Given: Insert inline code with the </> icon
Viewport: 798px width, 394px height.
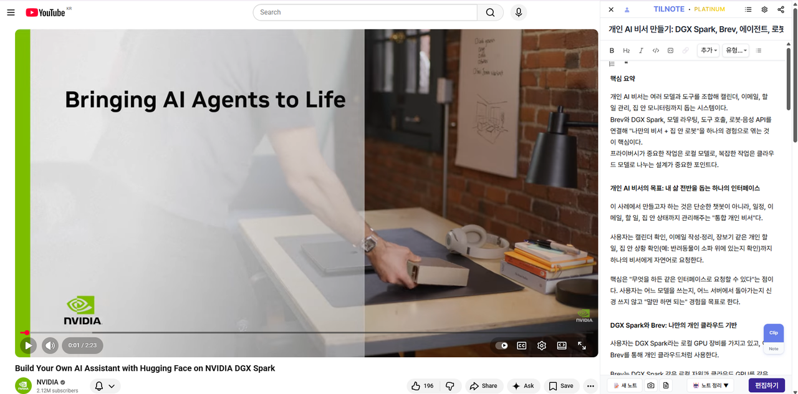Looking at the screenshot, I should point(656,50).
